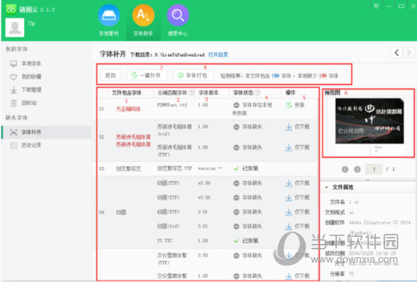Open the window menu dropdown arrow
Viewport: 417px width, 282px height.
376,6
